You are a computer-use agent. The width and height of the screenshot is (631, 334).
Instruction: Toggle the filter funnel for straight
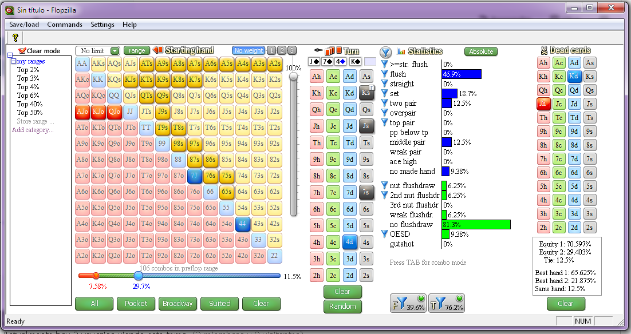(384, 83)
